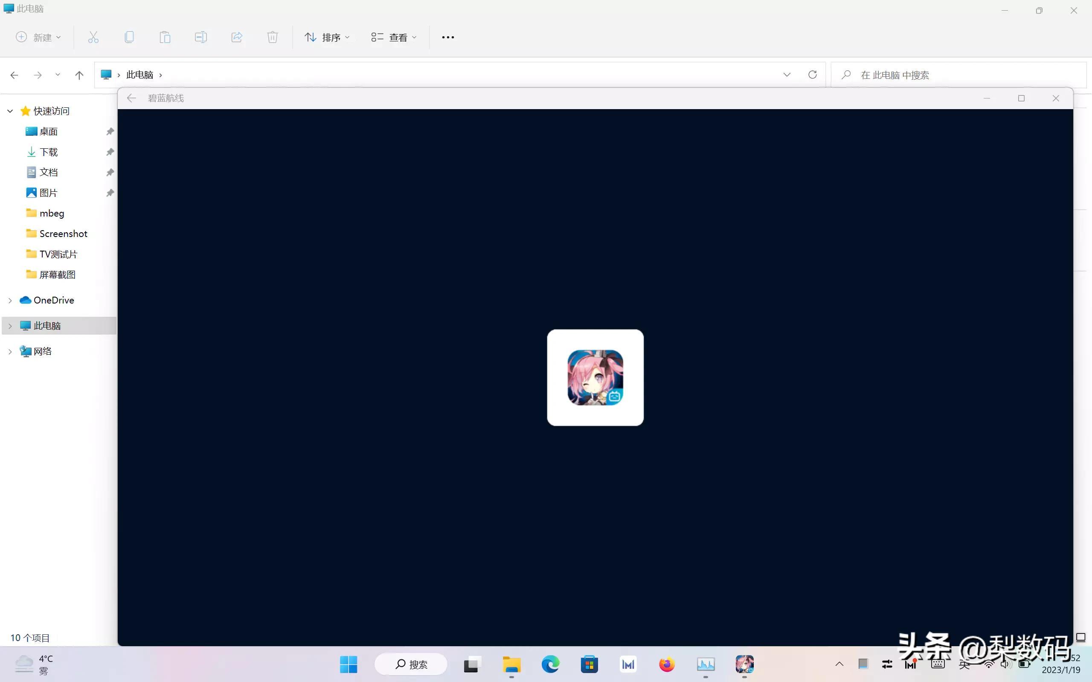Select the 下载 folder in sidebar

point(48,152)
